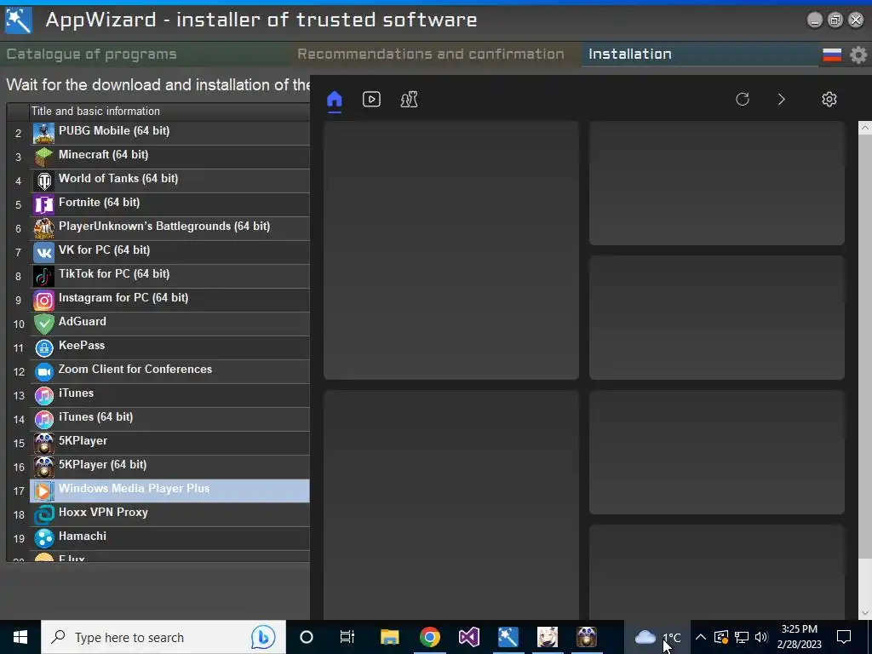Refresh the widgets panel feed
The height and width of the screenshot is (654, 872).
pos(743,100)
